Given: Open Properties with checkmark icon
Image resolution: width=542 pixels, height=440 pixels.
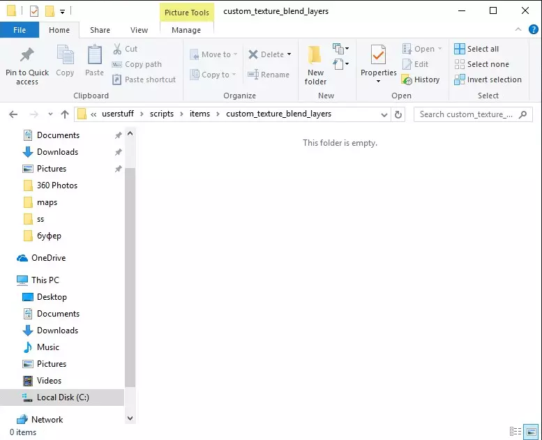Looking at the screenshot, I should 378,54.
